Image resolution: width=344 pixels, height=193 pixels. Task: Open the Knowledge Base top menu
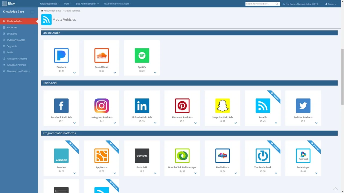[x=50, y=4]
